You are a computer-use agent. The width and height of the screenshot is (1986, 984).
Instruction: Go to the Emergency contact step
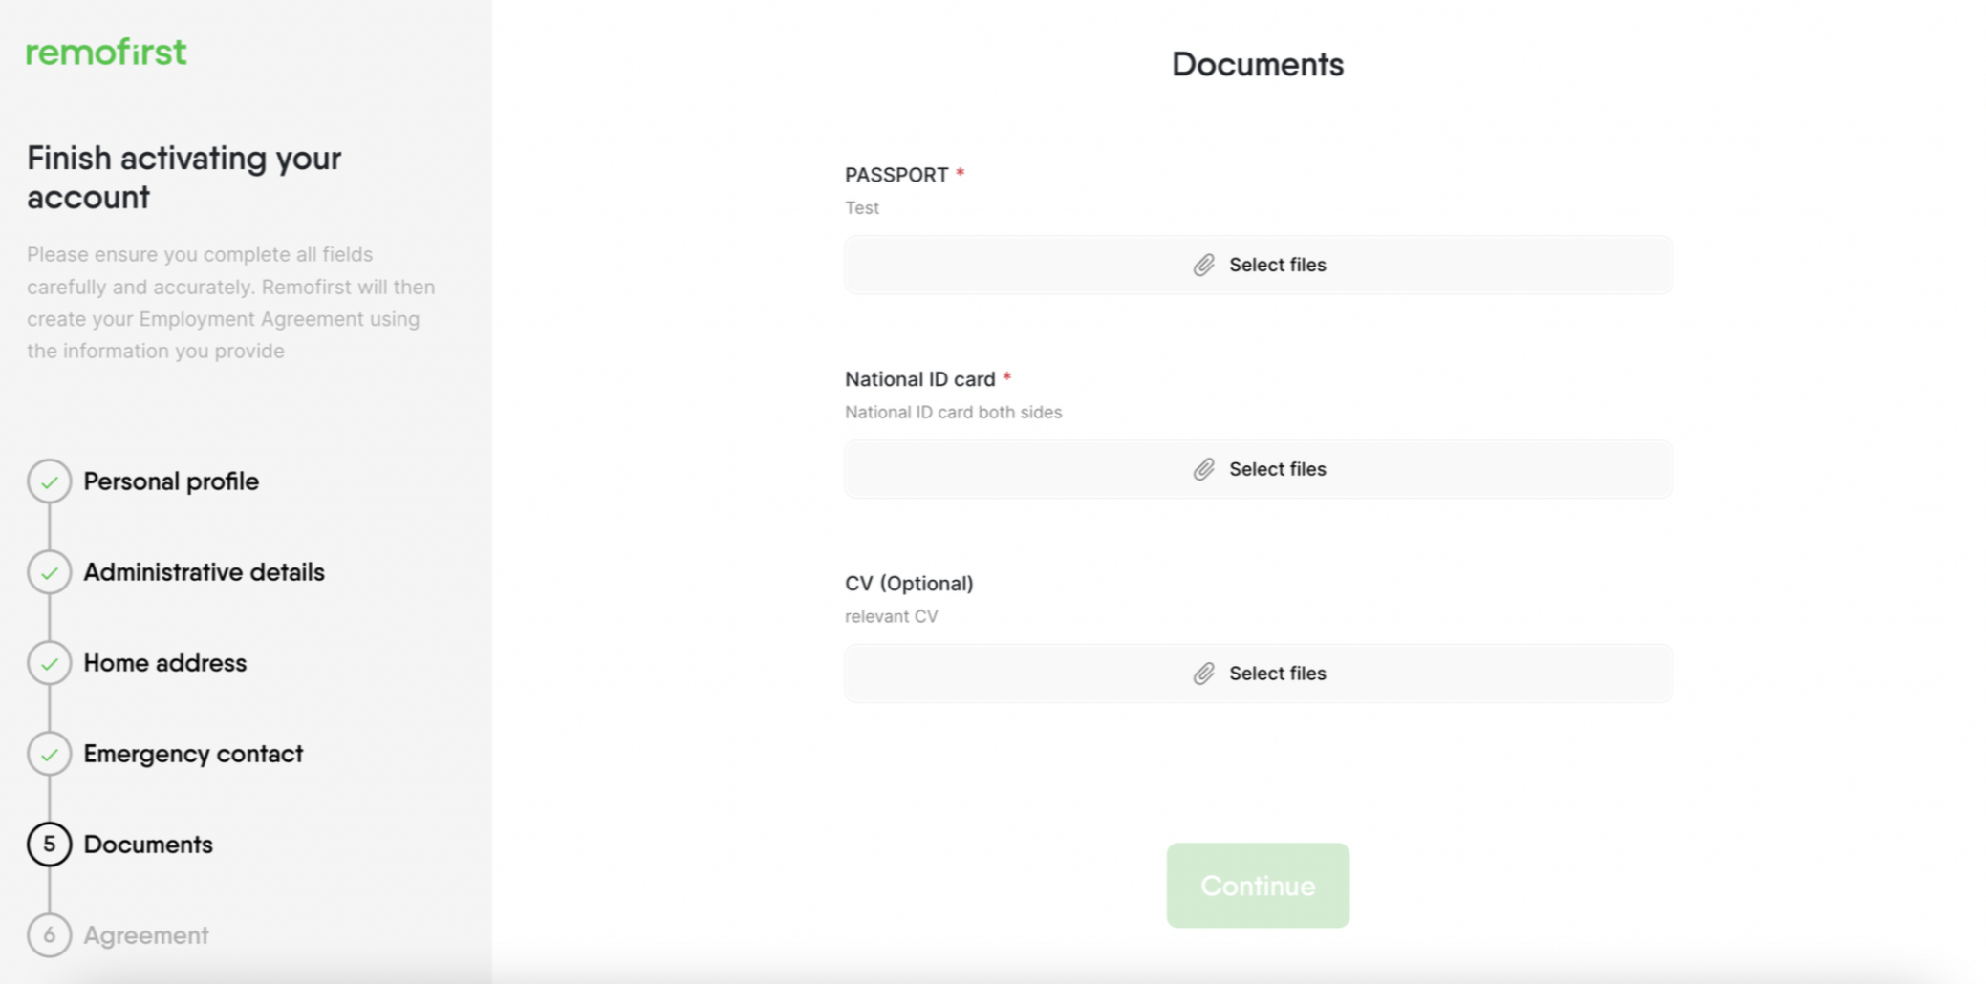click(193, 754)
